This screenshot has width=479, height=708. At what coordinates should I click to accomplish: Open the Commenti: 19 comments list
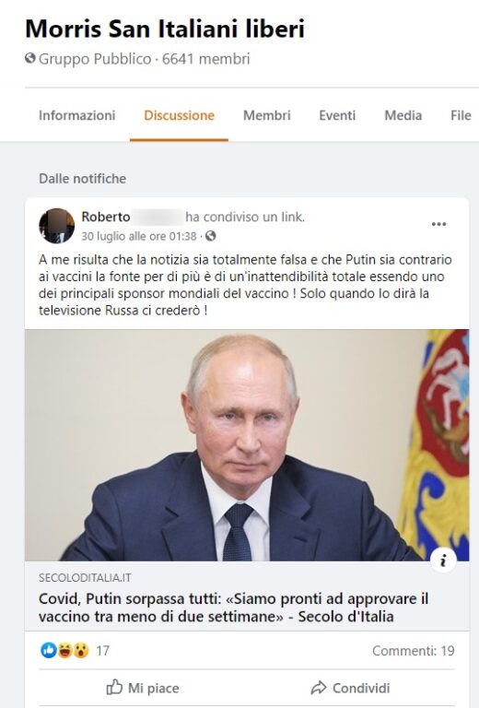coord(414,651)
